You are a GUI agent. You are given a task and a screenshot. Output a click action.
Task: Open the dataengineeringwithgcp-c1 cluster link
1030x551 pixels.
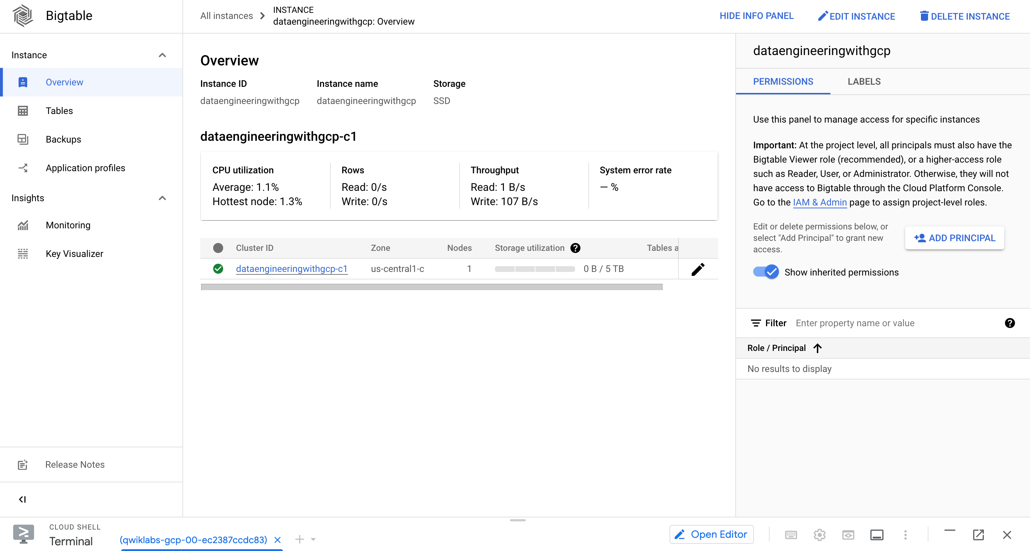pyautogui.click(x=291, y=268)
